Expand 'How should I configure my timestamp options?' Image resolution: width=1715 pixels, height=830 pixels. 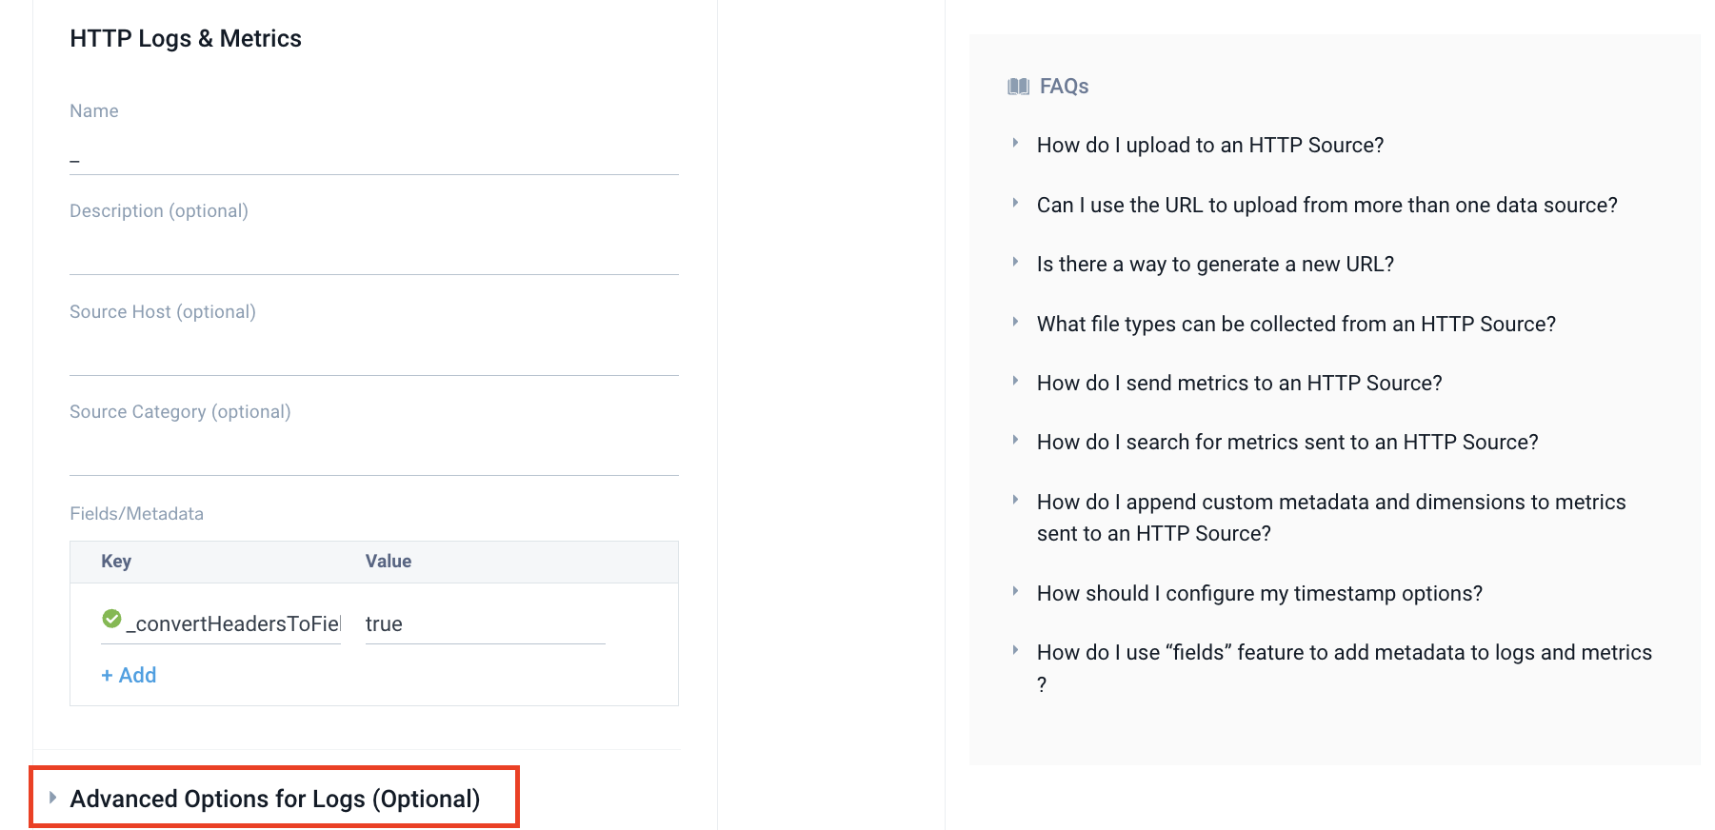pos(1259,593)
